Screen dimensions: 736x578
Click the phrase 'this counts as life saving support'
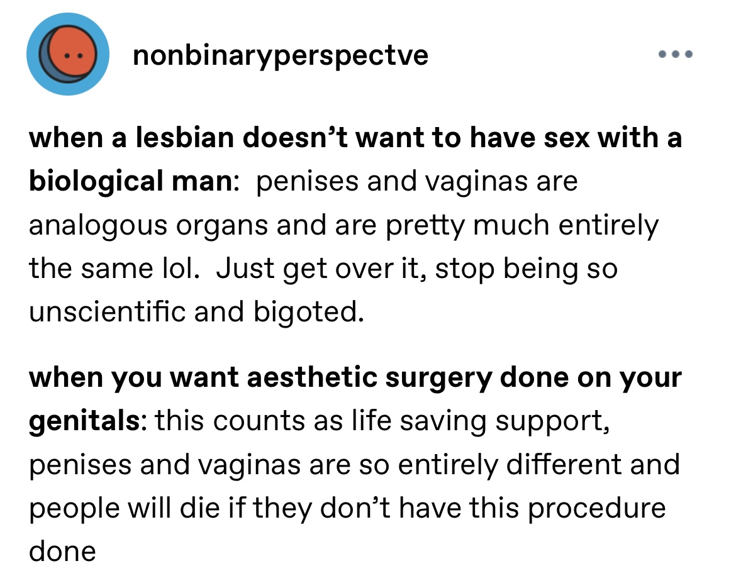(x=382, y=420)
